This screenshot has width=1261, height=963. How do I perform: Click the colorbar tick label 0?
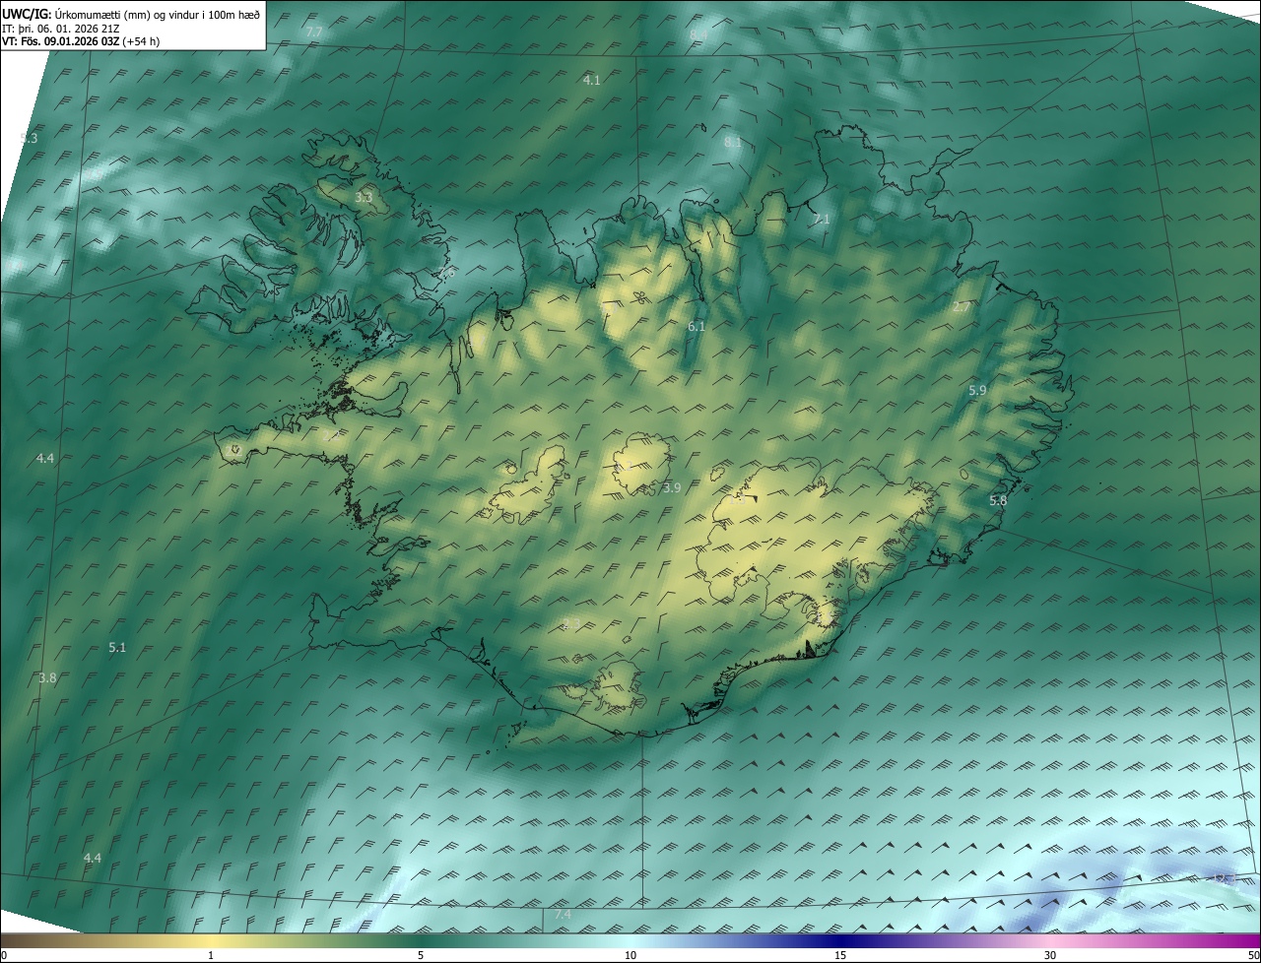(4, 955)
